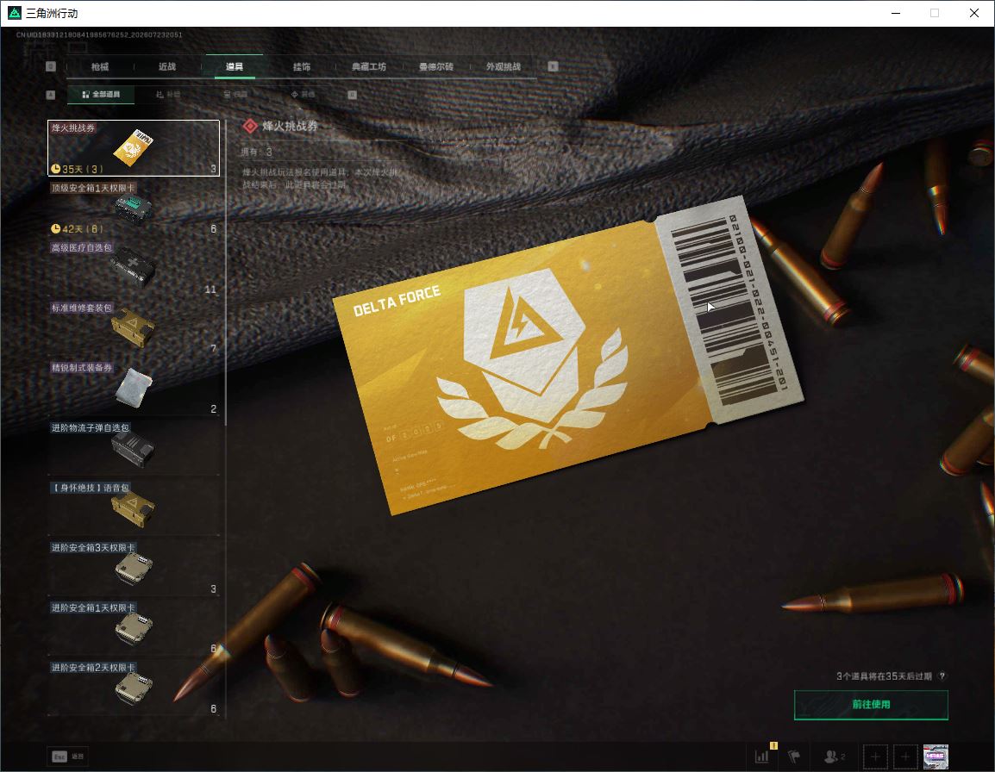Select the second item filter after 全部道具

pyautogui.click(x=168, y=95)
